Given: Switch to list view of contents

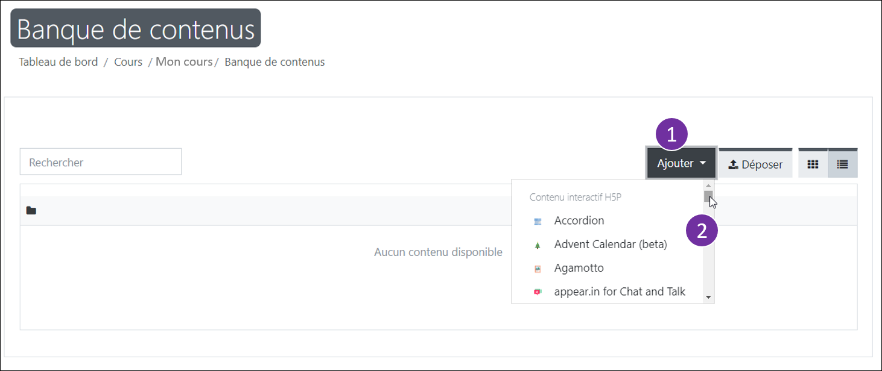Looking at the screenshot, I should point(843,164).
